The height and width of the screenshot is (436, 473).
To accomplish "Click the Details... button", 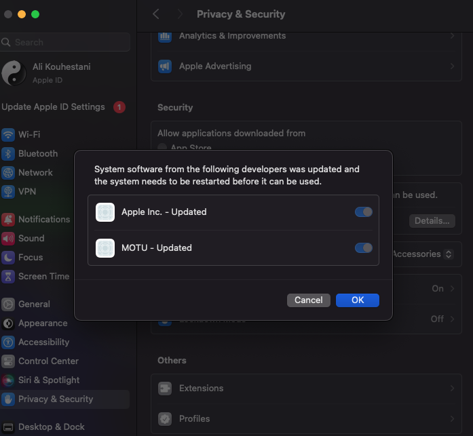I will [432, 221].
